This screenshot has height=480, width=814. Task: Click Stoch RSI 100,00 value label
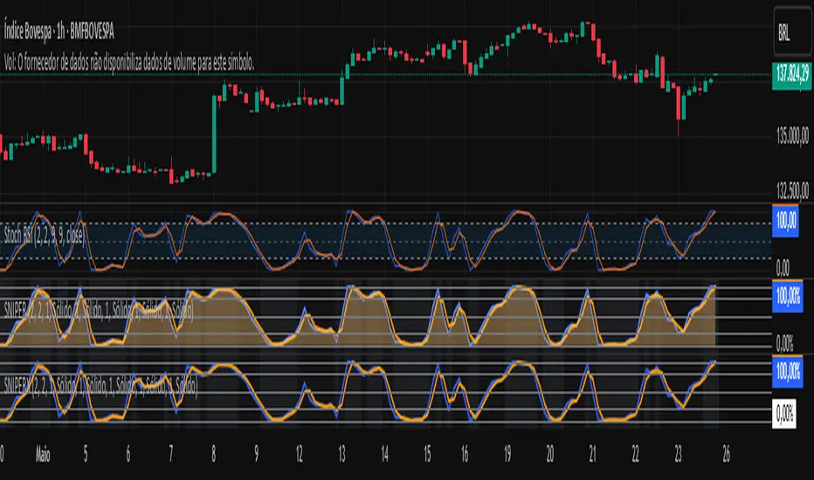(x=785, y=222)
